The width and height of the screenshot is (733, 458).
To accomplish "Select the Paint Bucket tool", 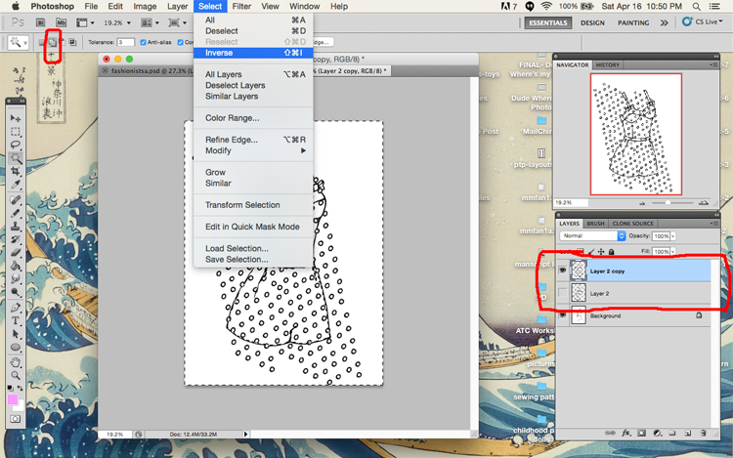I will [16, 267].
